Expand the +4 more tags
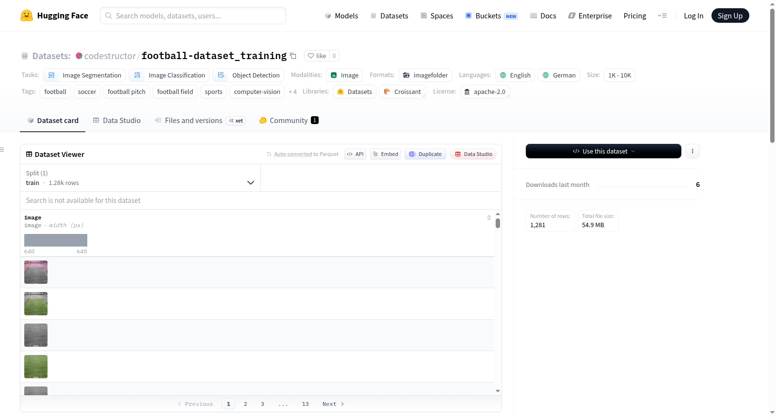Image resolution: width=776 pixels, height=417 pixels. point(292,92)
